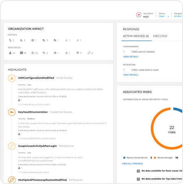Click the sync arrows resource icon
Image resolution: width=183 pixels, height=184 pixels.
(x=89, y=53)
